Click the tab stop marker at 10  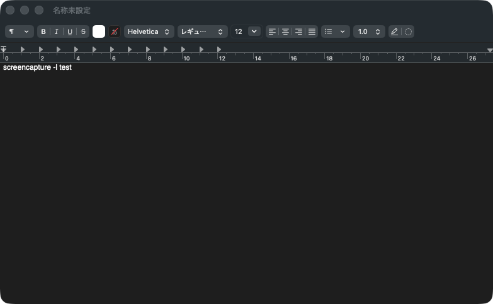coord(183,49)
